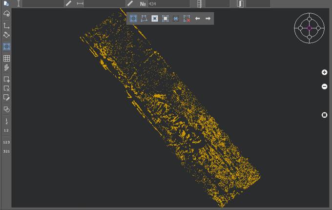Click the select inside area icon

click(155, 19)
